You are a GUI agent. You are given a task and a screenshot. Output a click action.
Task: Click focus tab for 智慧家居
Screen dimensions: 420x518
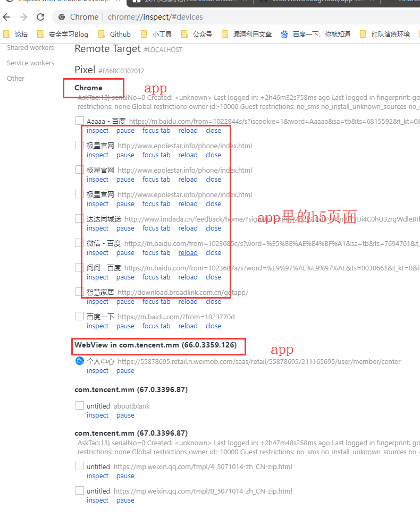(156, 302)
